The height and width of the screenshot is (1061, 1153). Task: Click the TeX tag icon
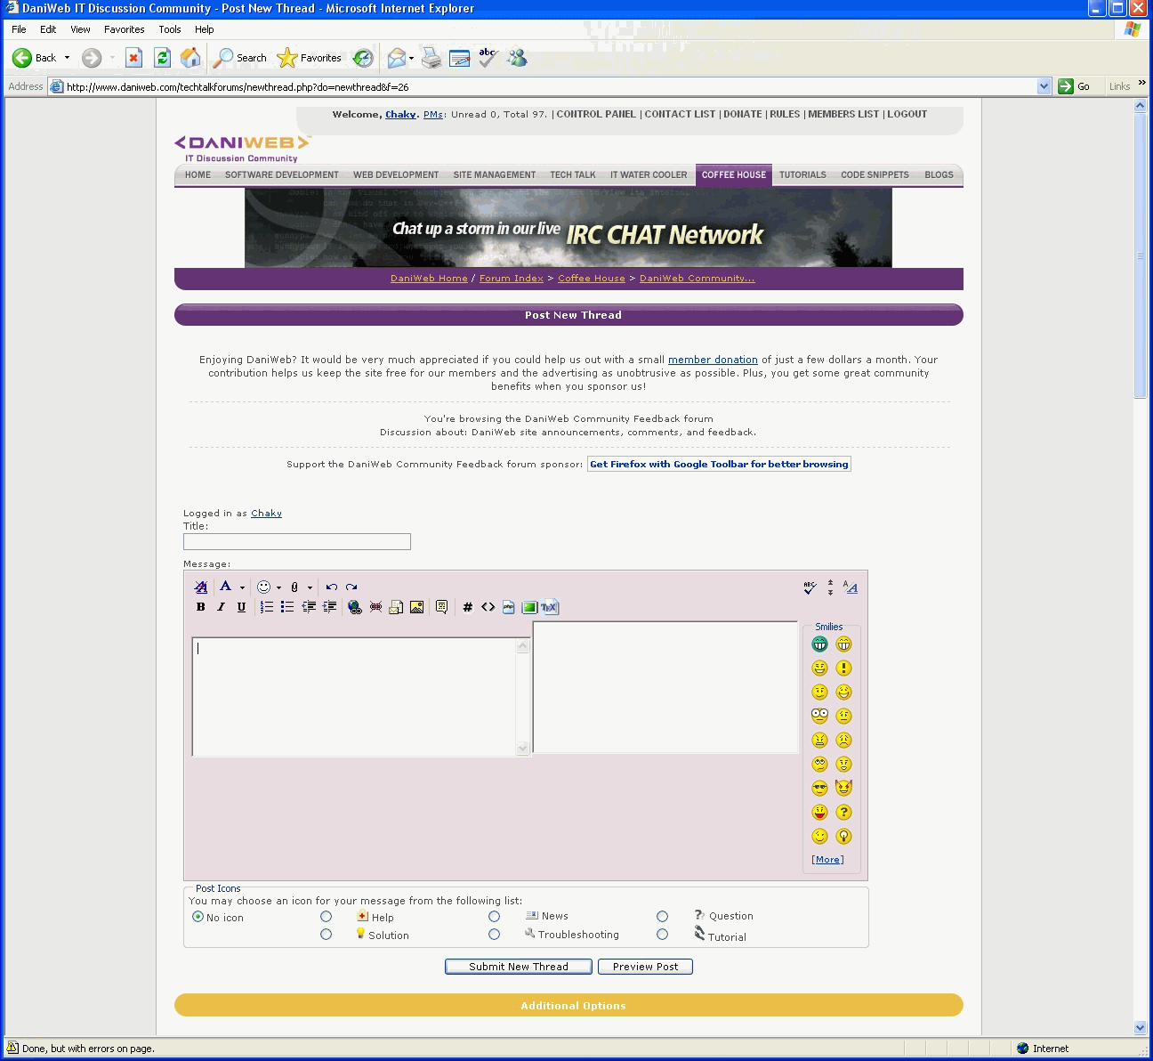click(549, 607)
